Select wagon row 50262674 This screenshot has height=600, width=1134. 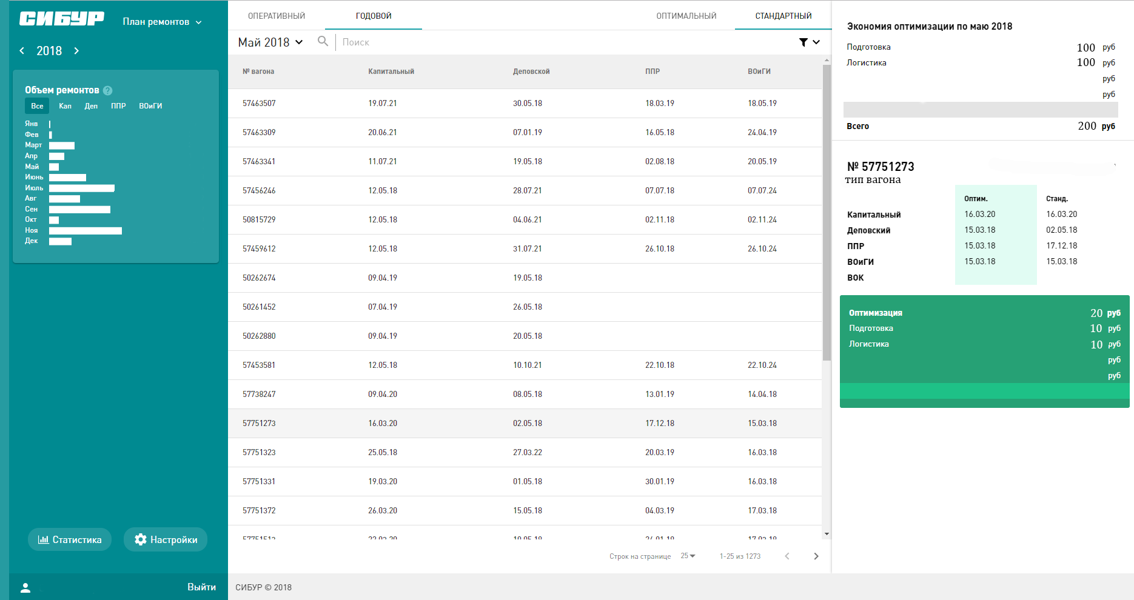[525, 278]
